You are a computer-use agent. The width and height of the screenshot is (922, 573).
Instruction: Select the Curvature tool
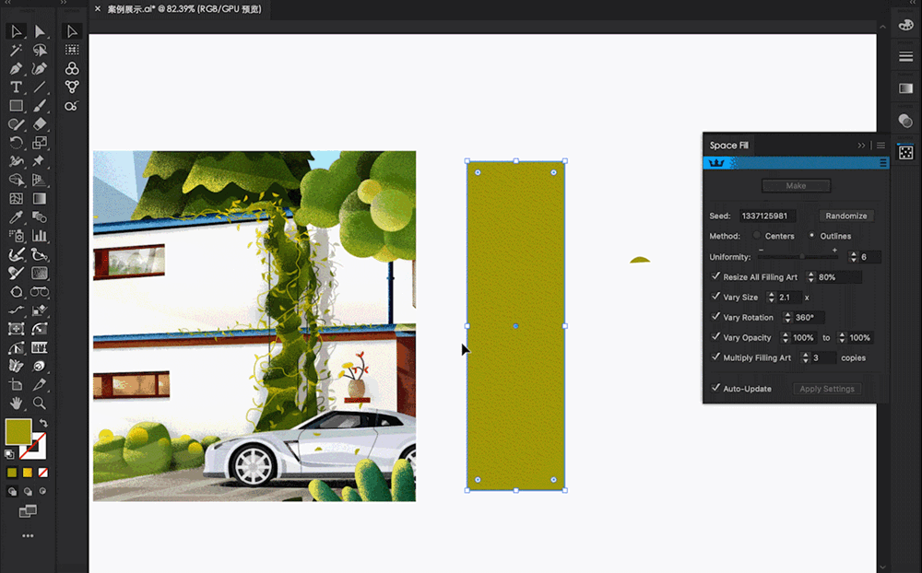pyautogui.click(x=40, y=69)
